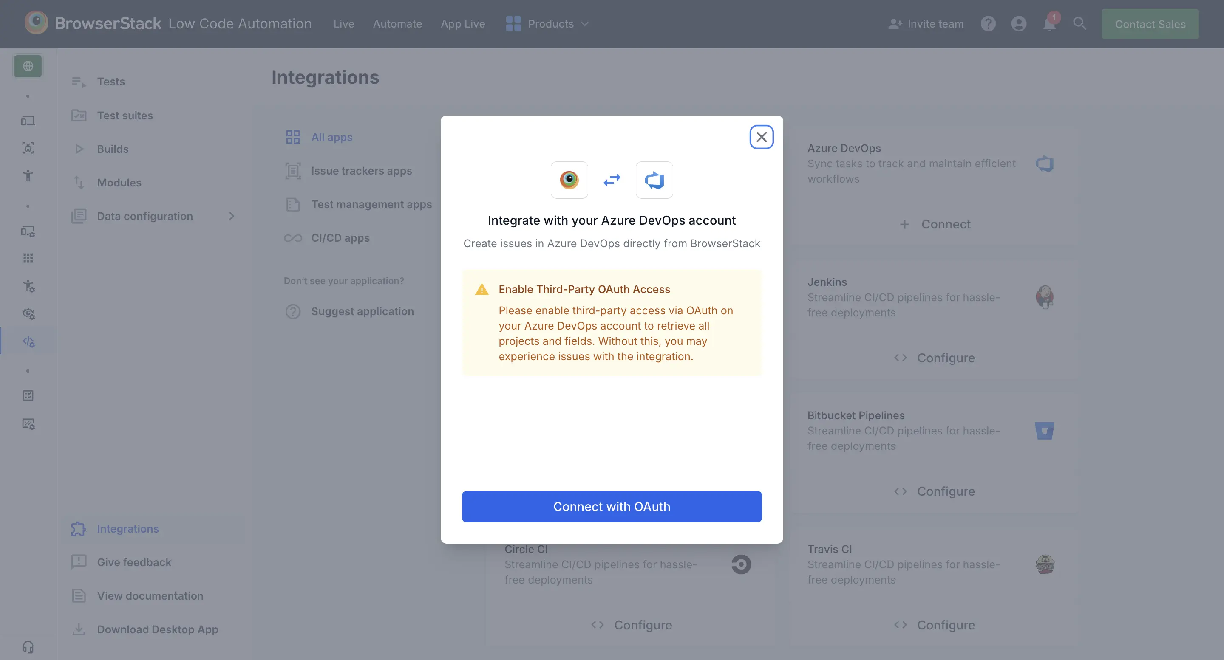Viewport: 1224px width, 660px height.
Task: Click the support headset icon in the sidebar
Action: point(28,647)
